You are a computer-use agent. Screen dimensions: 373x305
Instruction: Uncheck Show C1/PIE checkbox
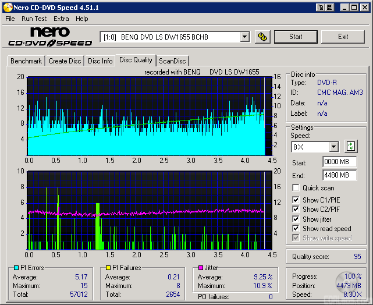296,200
